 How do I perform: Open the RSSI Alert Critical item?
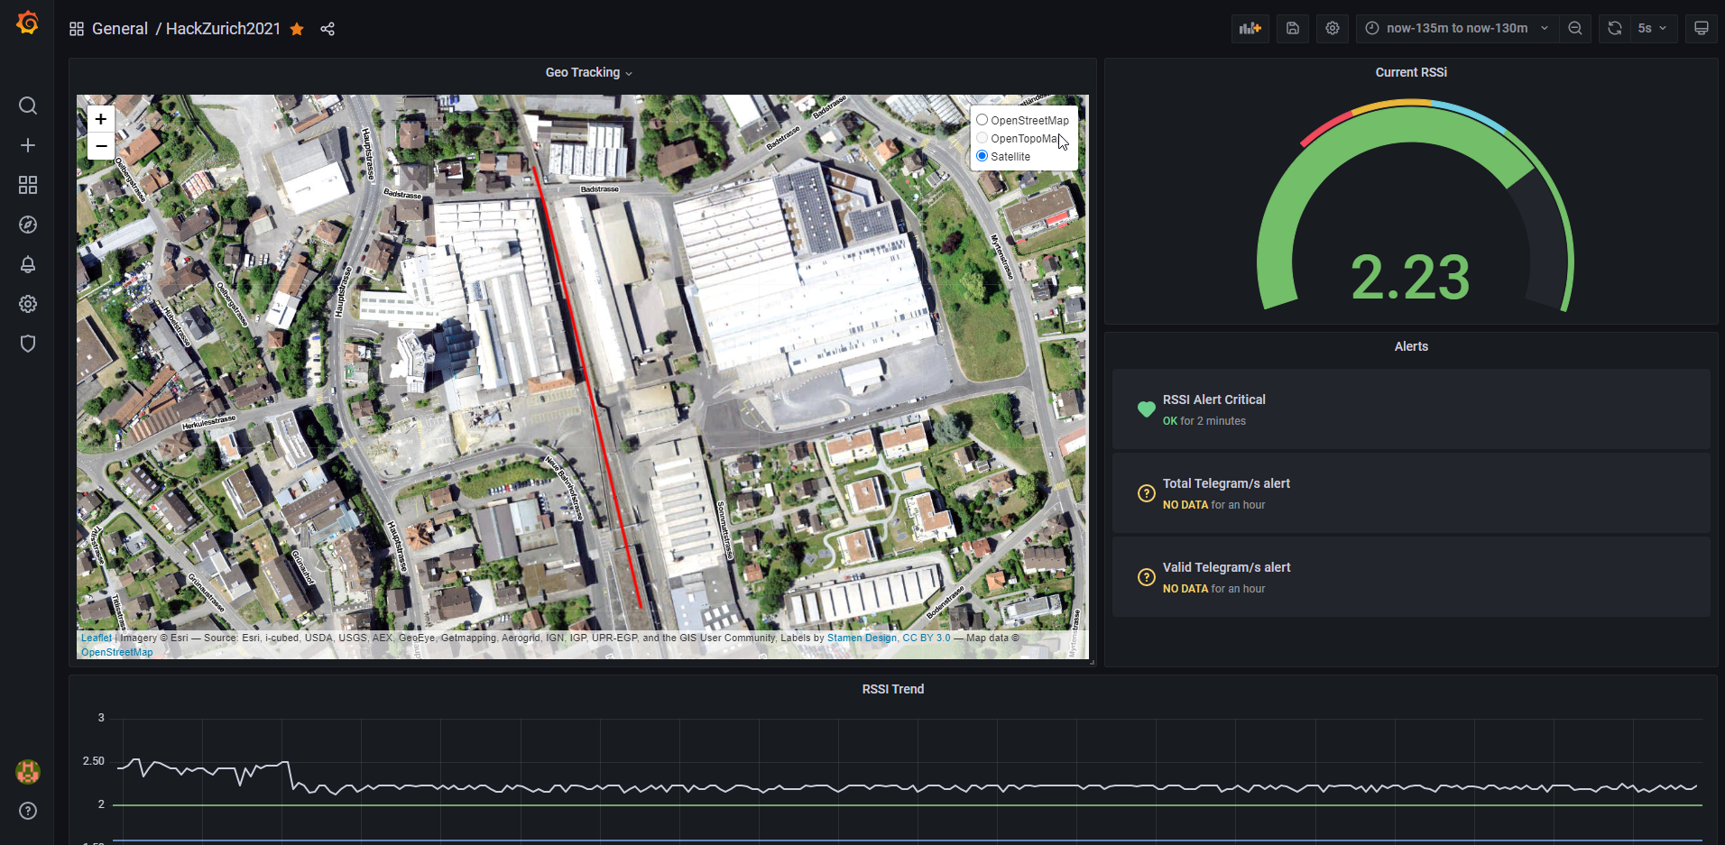click(1213, 400)
